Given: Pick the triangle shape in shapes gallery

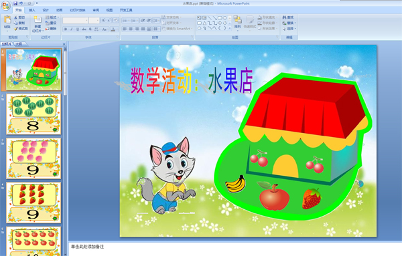Looking at the screenshot, I should click(204, 23).
